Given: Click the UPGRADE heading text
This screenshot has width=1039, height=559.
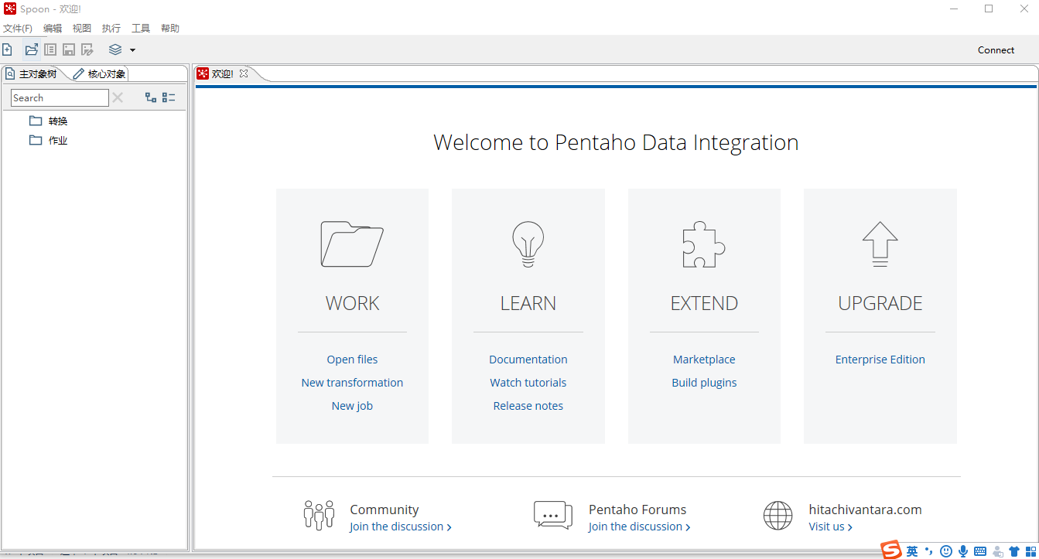Looking at the screenshot, I should (880, 304).
